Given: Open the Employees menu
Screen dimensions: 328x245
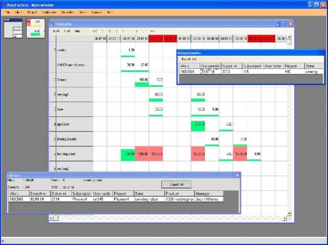Looking at the screenshot, I should (x=49, y=13).
